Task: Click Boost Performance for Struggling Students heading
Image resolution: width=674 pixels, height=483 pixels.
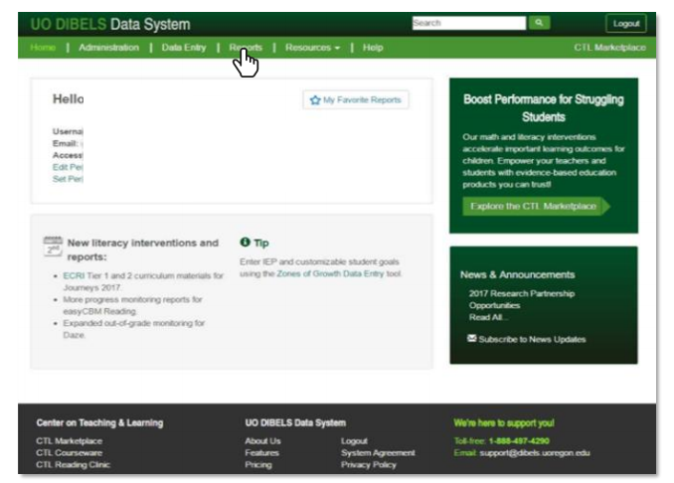Action: (x=544, y=108)
